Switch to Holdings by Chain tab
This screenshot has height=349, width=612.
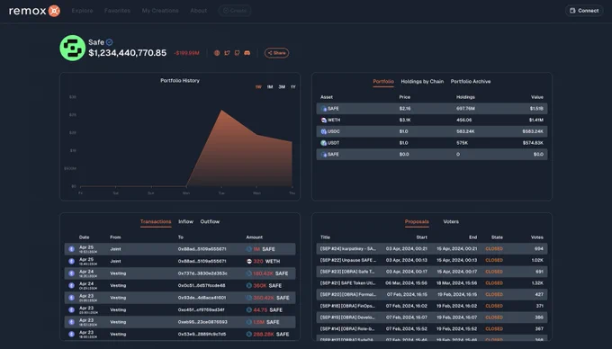click(x=422, y=82)
